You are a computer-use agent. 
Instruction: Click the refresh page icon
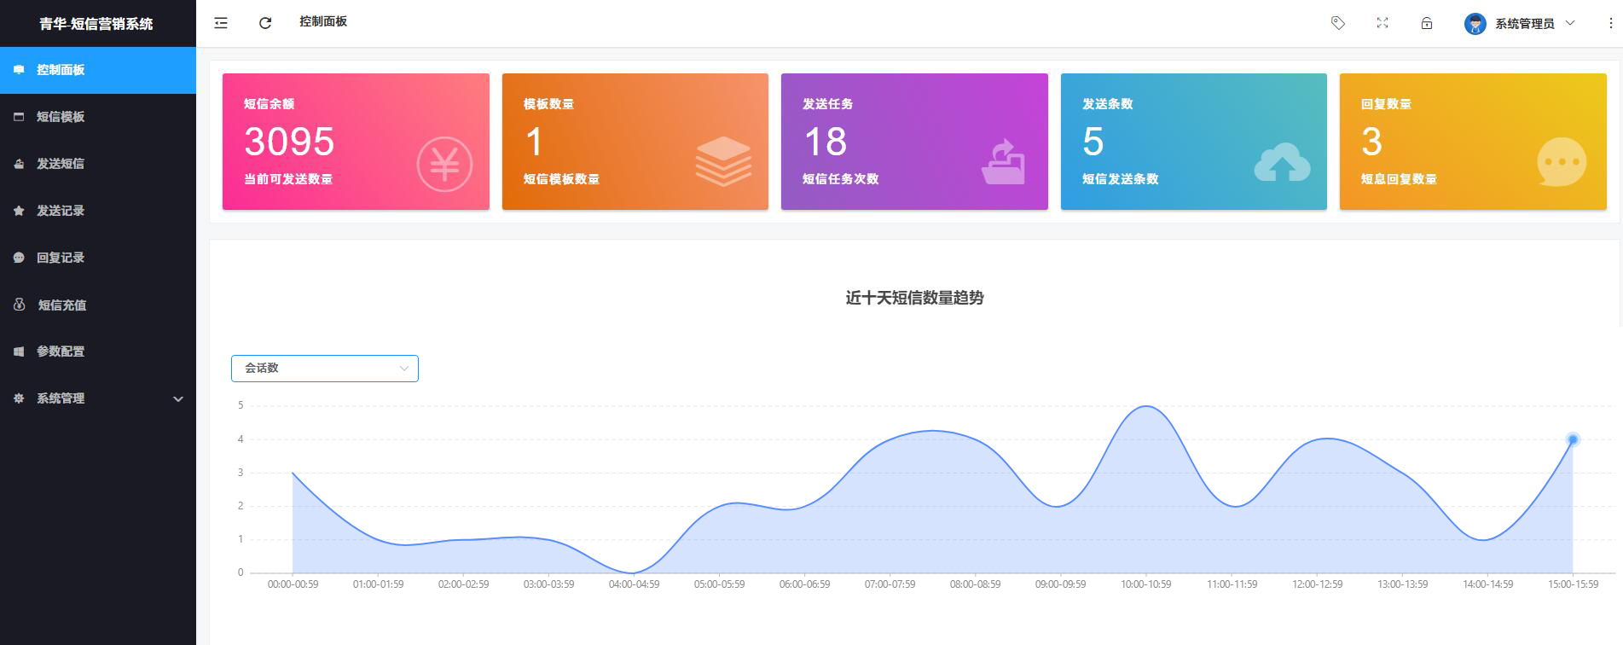point(265,23)
